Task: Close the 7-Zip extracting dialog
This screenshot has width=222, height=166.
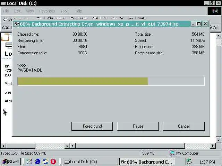Action: click(205, 24)
